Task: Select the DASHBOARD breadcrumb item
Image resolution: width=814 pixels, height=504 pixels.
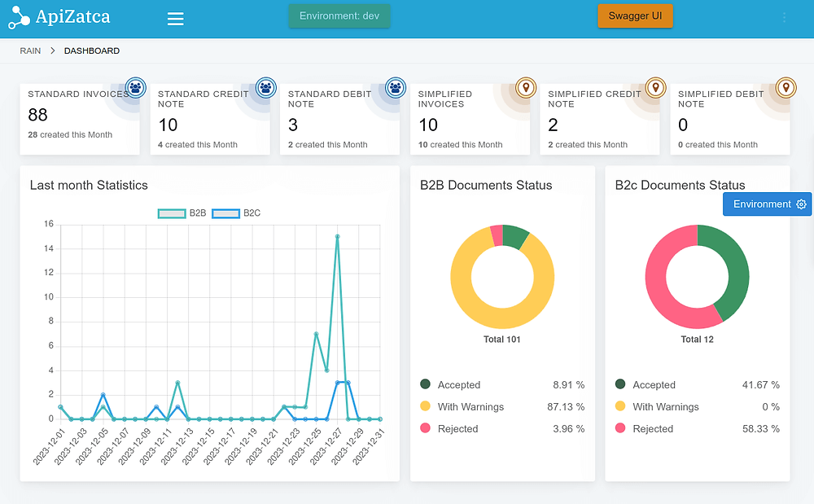Action: point(91,50)
